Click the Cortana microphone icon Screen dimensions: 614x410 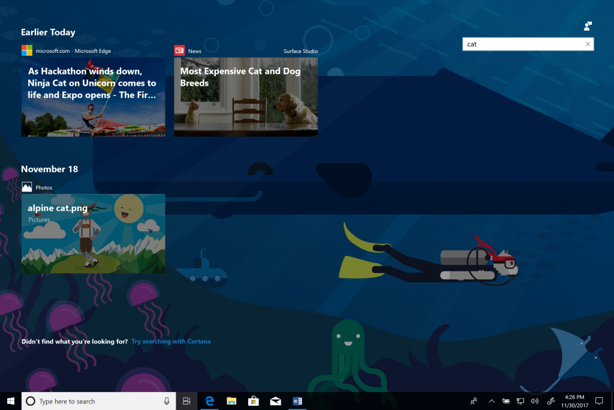(x=166, y=401)
